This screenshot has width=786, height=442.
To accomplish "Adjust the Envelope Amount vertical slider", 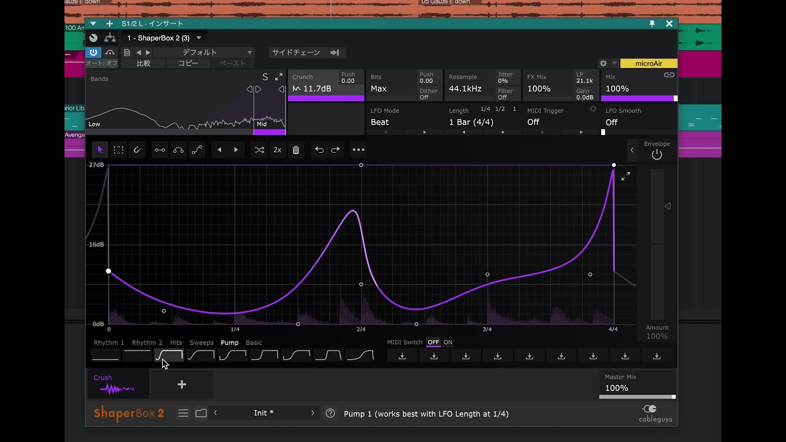I will tap(657, 244).
